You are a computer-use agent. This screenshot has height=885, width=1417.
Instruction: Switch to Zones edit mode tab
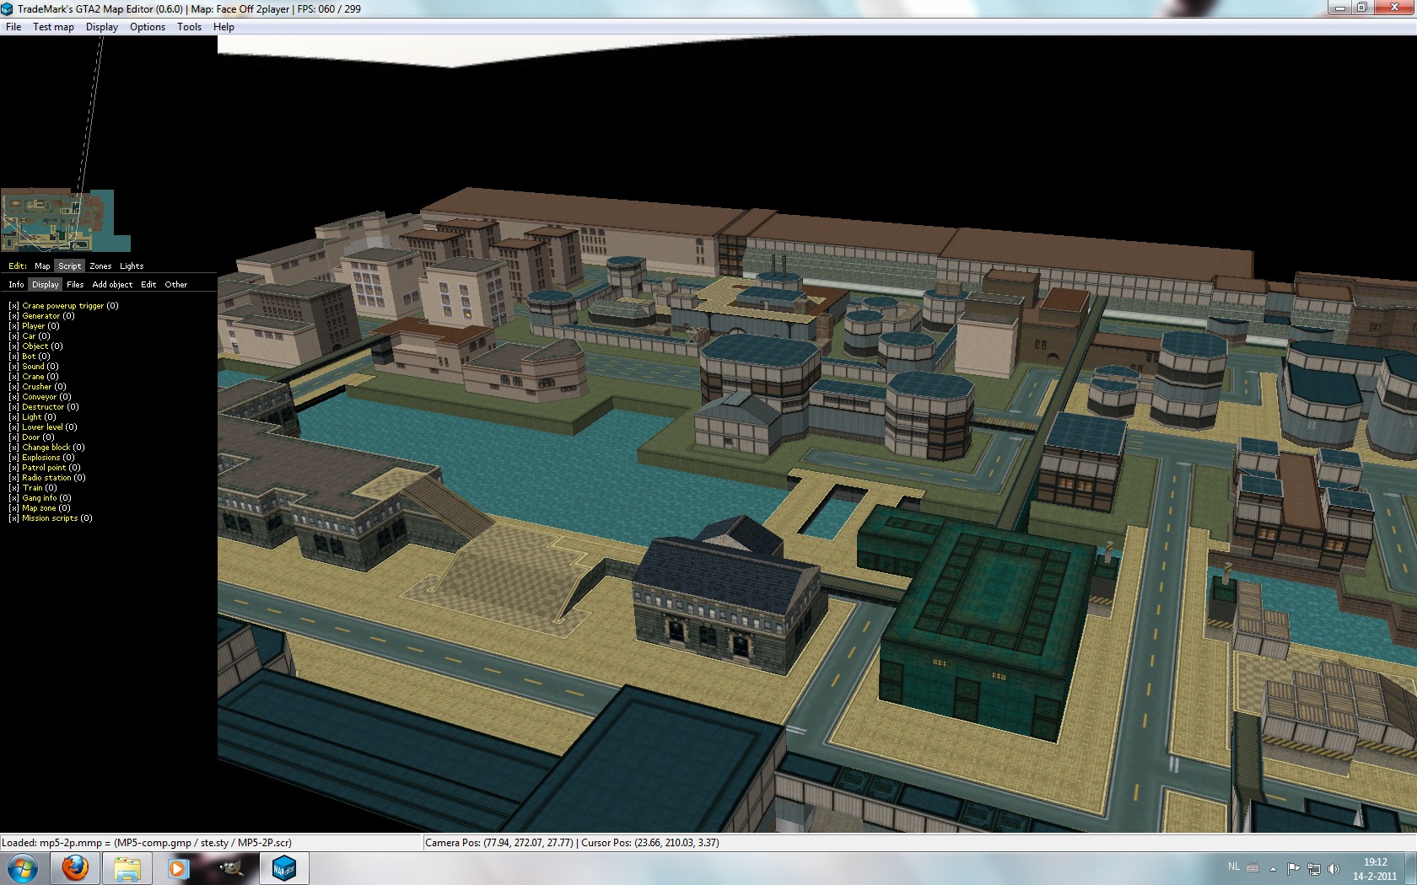(x=100, y=266)
